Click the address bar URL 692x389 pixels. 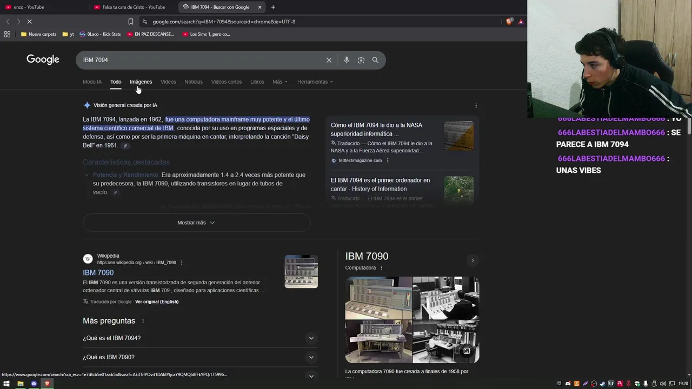click(x=224, y=22)
